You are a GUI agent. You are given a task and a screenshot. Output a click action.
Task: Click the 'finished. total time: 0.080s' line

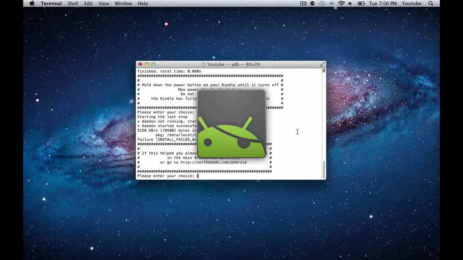tap(169, 71)
